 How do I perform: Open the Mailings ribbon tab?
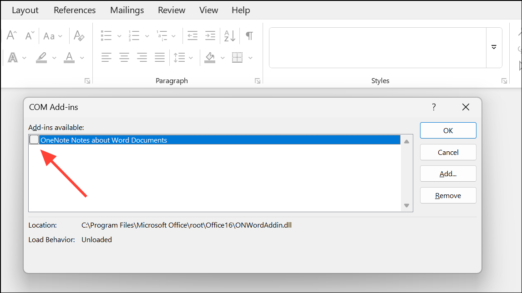tap(127, 10)
